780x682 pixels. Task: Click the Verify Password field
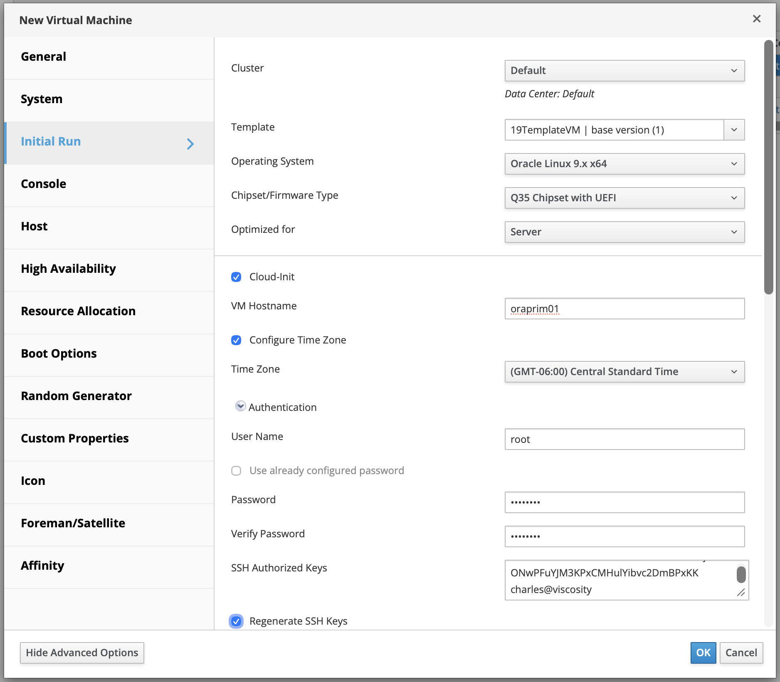coord(624,536)
